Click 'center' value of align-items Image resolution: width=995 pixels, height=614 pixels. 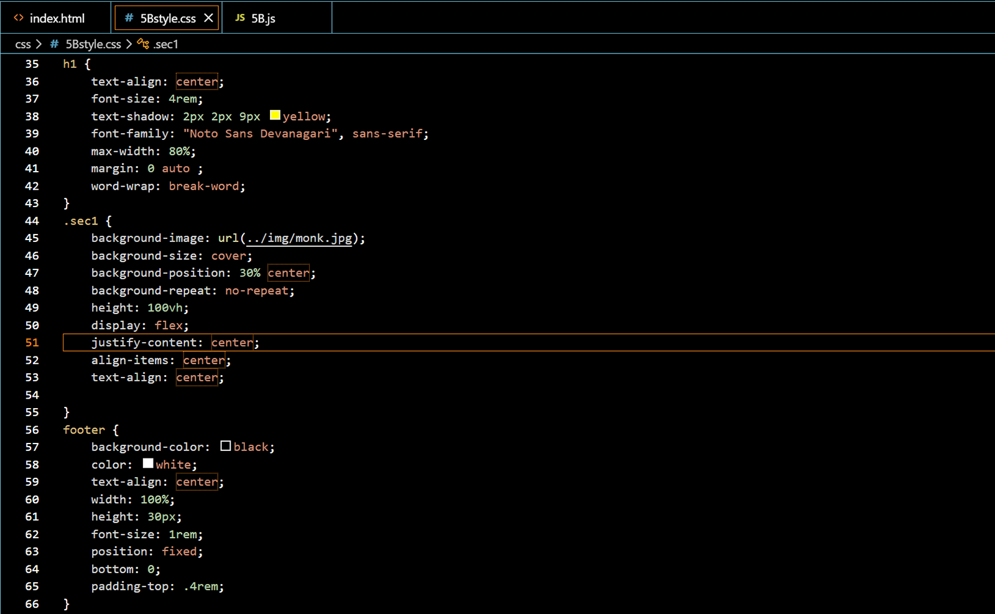point(204,360)
